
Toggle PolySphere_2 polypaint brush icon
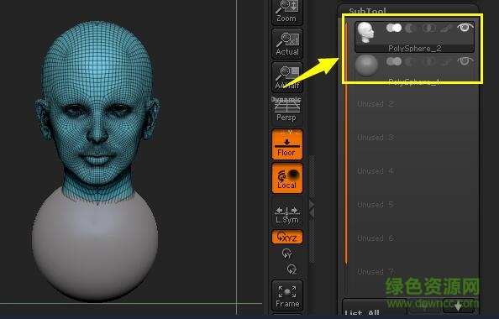pyautogui.click(x=446, y=29)
